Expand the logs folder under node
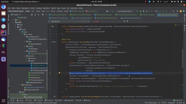186x104 pixels. [15, 25]
